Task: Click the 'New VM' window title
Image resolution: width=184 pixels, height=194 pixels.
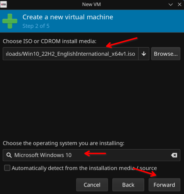Action: click(x=91, y=4)
